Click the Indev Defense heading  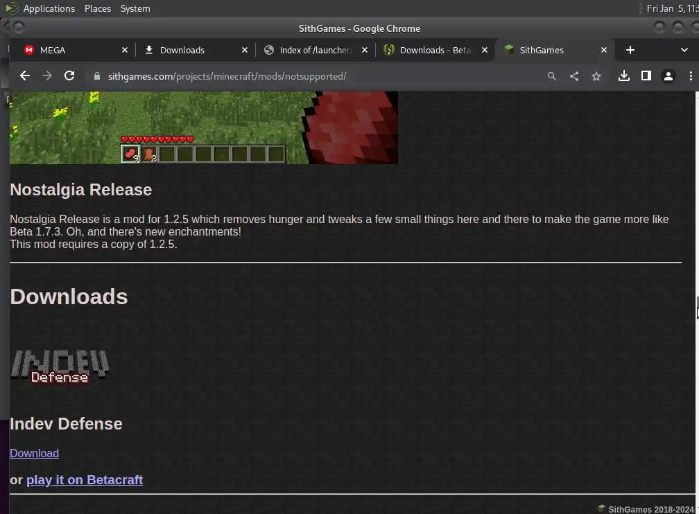pyautogui.click(x=66, y=424)
